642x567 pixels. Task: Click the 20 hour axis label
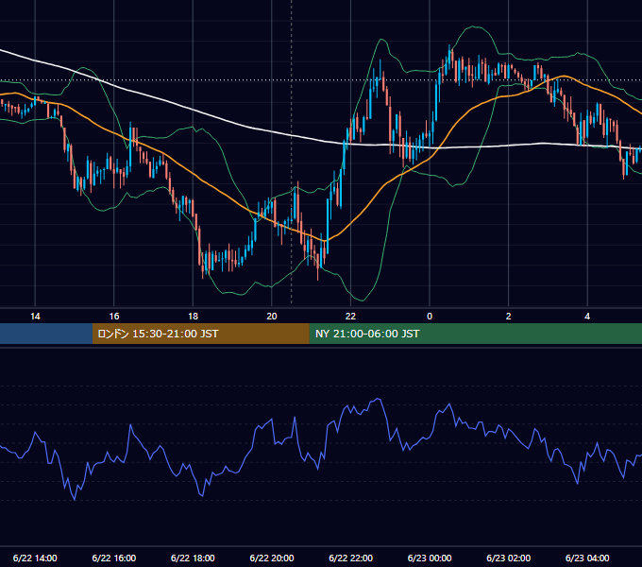tap(272, 317)
